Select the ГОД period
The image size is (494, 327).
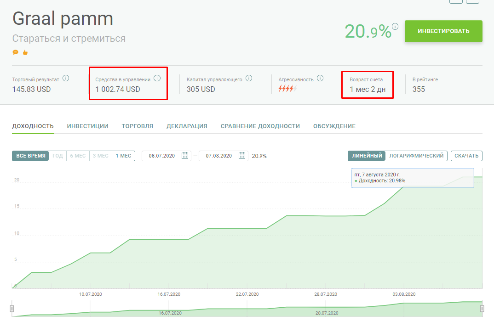[57, 156]
